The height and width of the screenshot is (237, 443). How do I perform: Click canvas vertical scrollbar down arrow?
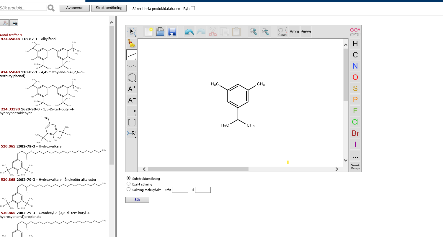coord(346,160)
